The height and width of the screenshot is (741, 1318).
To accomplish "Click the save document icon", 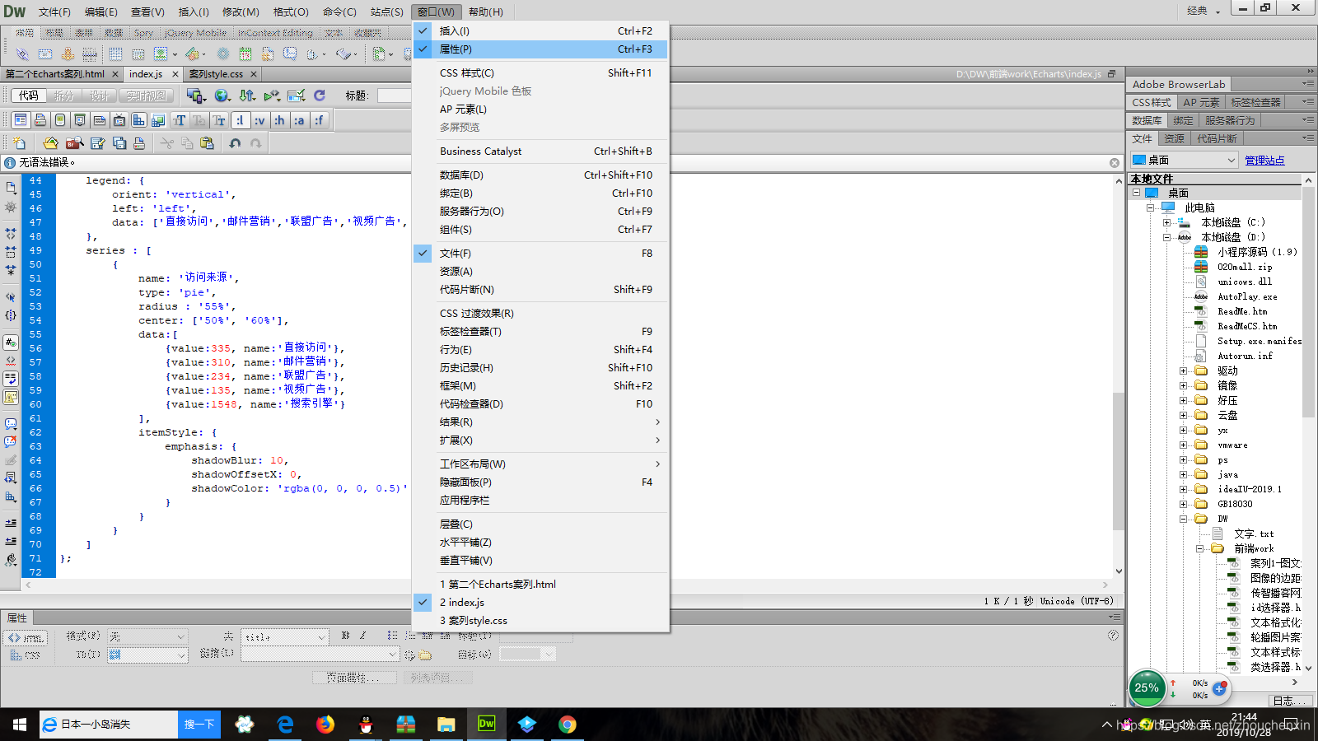I will [97, 143].
